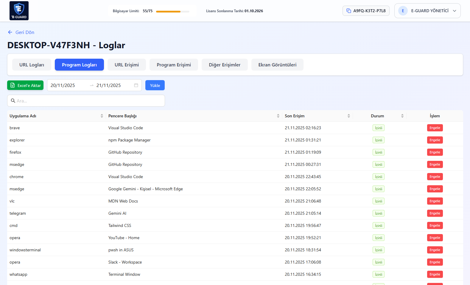This screenshot has width=470, height=285.
Task: Toggle İzinli status for whatsapp row
Action: (x=378, y=274)
